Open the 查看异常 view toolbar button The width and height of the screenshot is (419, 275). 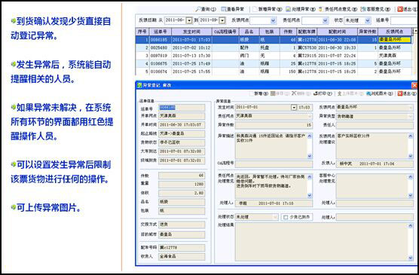coord(232,9)
